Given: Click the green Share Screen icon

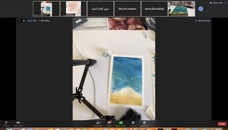Looking at the screenshot, I should [121, 123].
